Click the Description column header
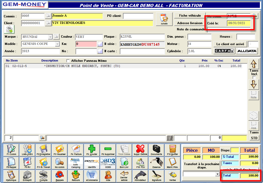 pos(50,60)
